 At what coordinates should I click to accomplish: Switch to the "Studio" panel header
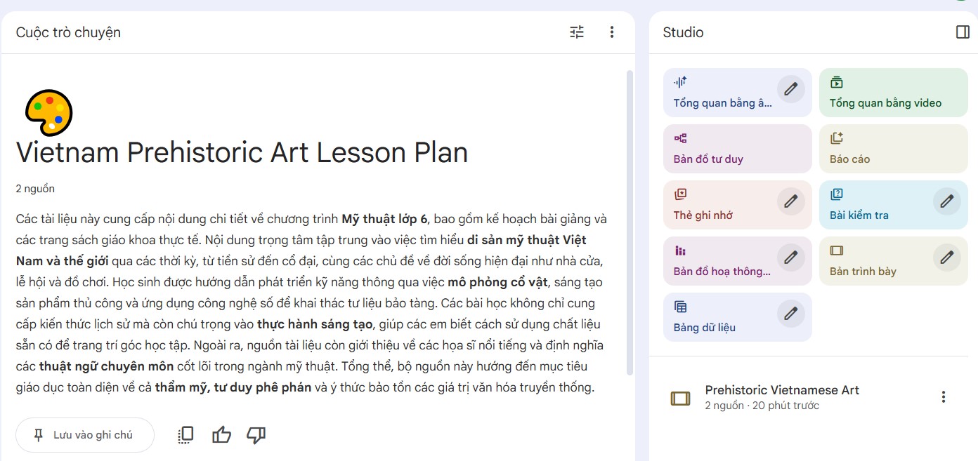[x=682, y=32]
